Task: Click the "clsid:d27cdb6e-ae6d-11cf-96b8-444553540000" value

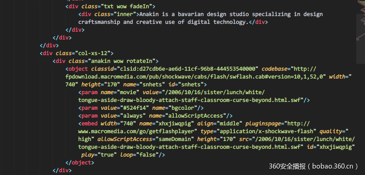Action: tap(188, 69)
